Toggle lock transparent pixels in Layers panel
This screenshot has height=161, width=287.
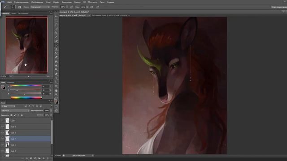coord(12,115)
